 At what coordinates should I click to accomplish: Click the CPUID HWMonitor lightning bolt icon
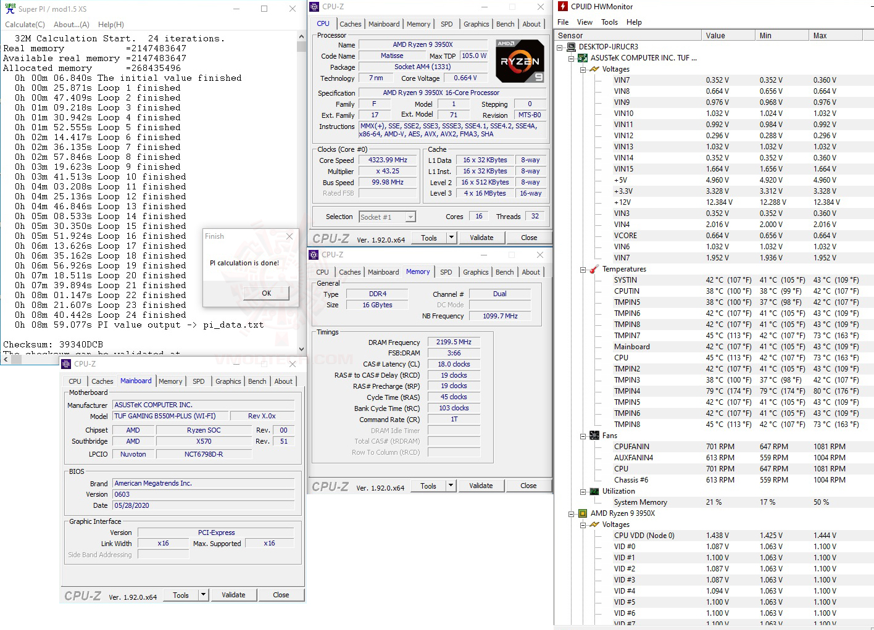point(562,6)
